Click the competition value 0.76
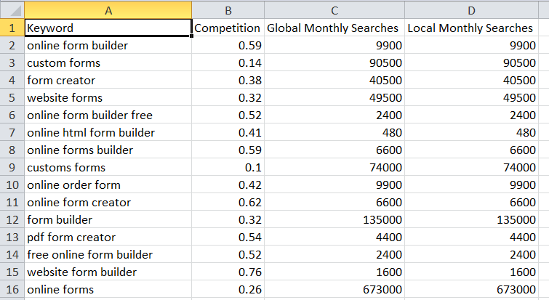 228,272
